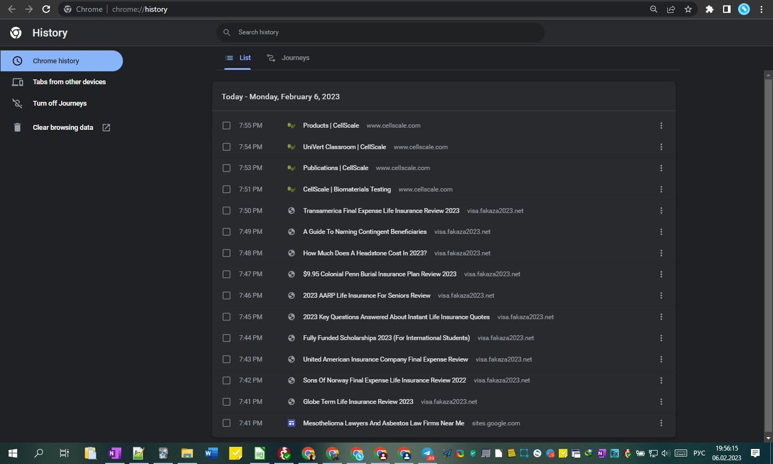Open Sons Of Norway Final Expense review

pos(384,380)
